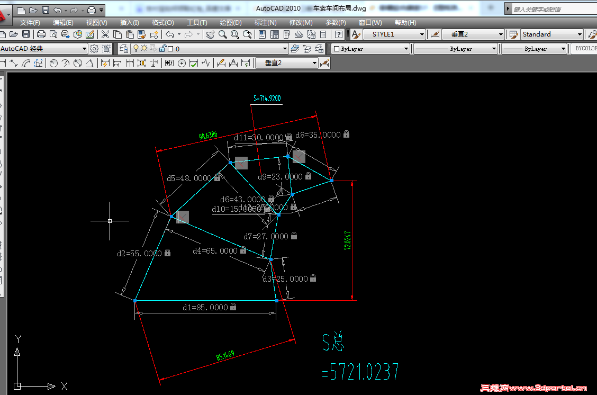Select Zoom Previous icon
The width and height of the screenshot is (597, 395).
[247, 34]
